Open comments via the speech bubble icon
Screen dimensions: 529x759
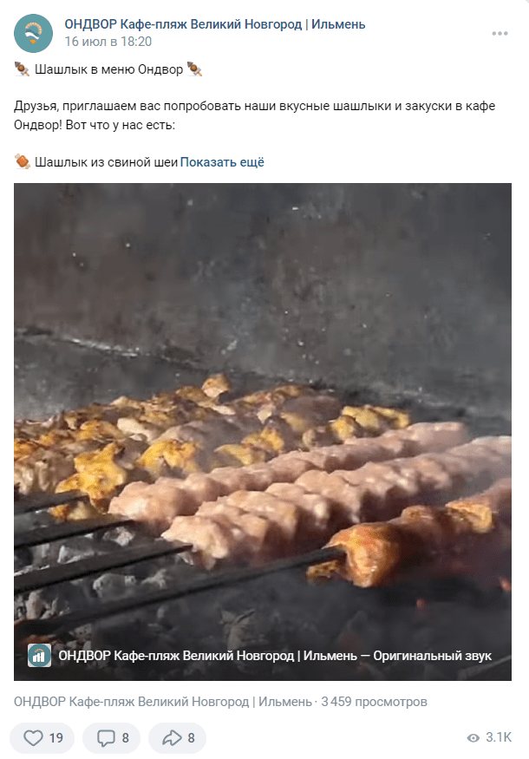tap(106, 737)
